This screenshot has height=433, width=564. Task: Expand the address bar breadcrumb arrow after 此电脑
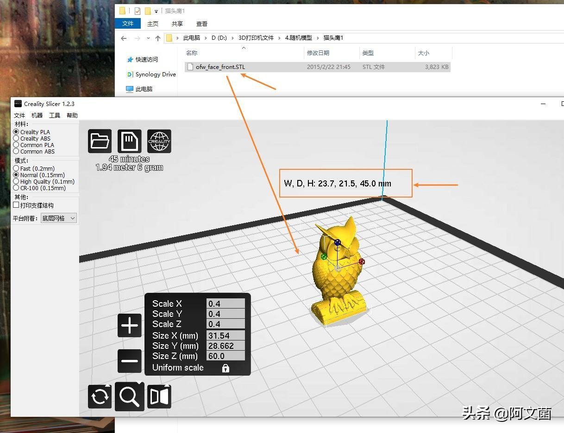pyautogui.click(x=206, y=37)
